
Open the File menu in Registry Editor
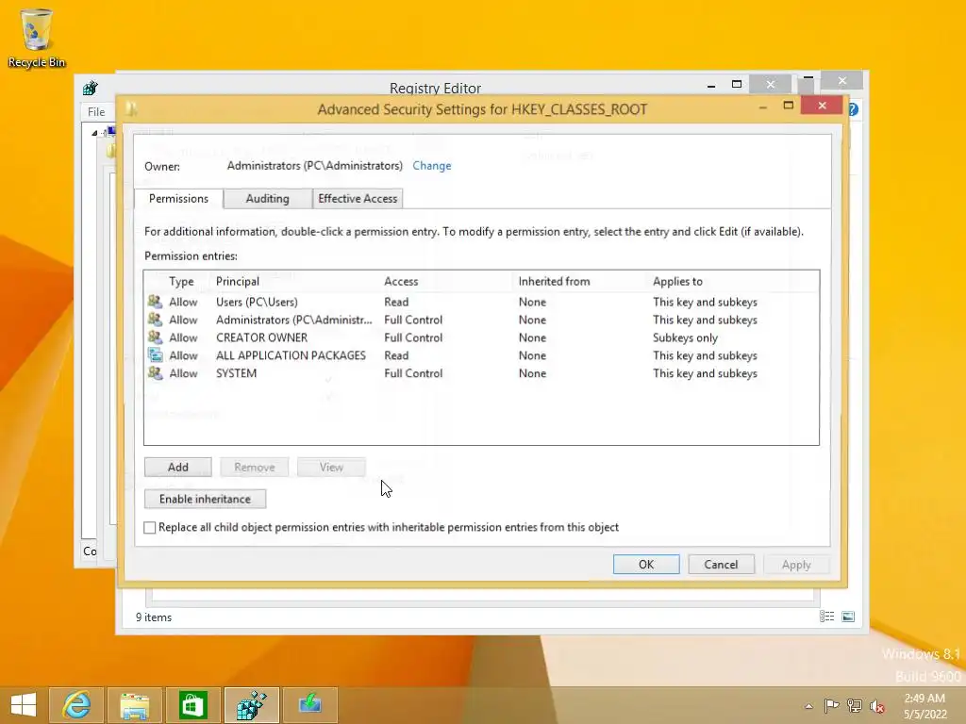96,111
